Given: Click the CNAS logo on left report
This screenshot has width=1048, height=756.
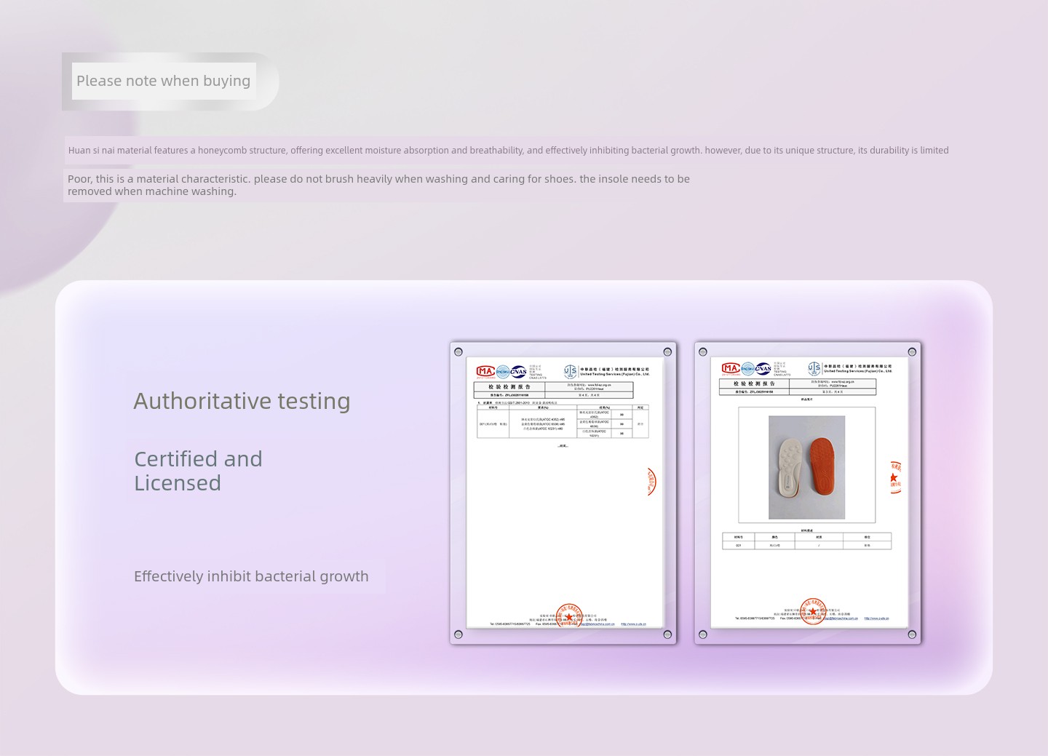Looking at the screenshot, I should click(519, 371).
